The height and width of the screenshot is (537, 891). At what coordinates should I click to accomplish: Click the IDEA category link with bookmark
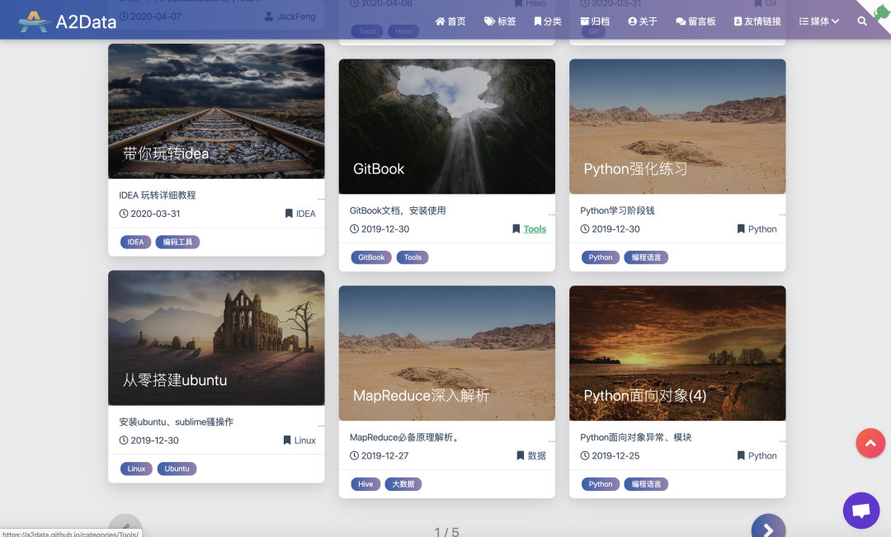click(x=300, y=214)
